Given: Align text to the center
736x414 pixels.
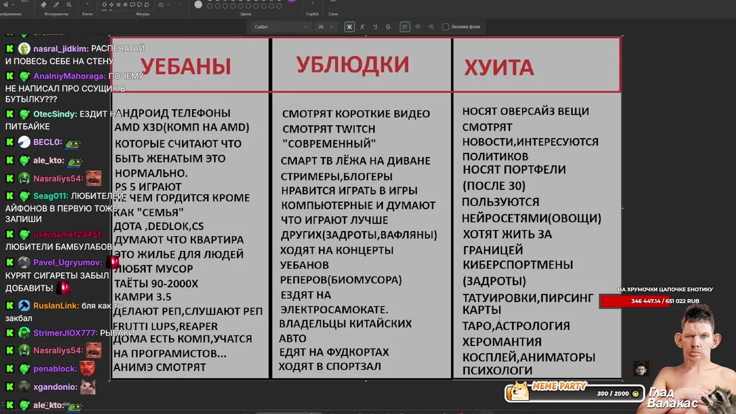Looking at the screenshot, I should click(x=418, y=26).
